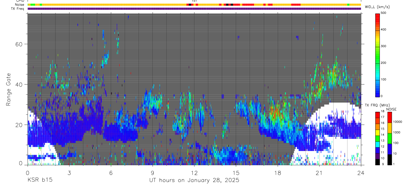
Task: Click the horizontal Noise color strip
Action: click(194, 5)
